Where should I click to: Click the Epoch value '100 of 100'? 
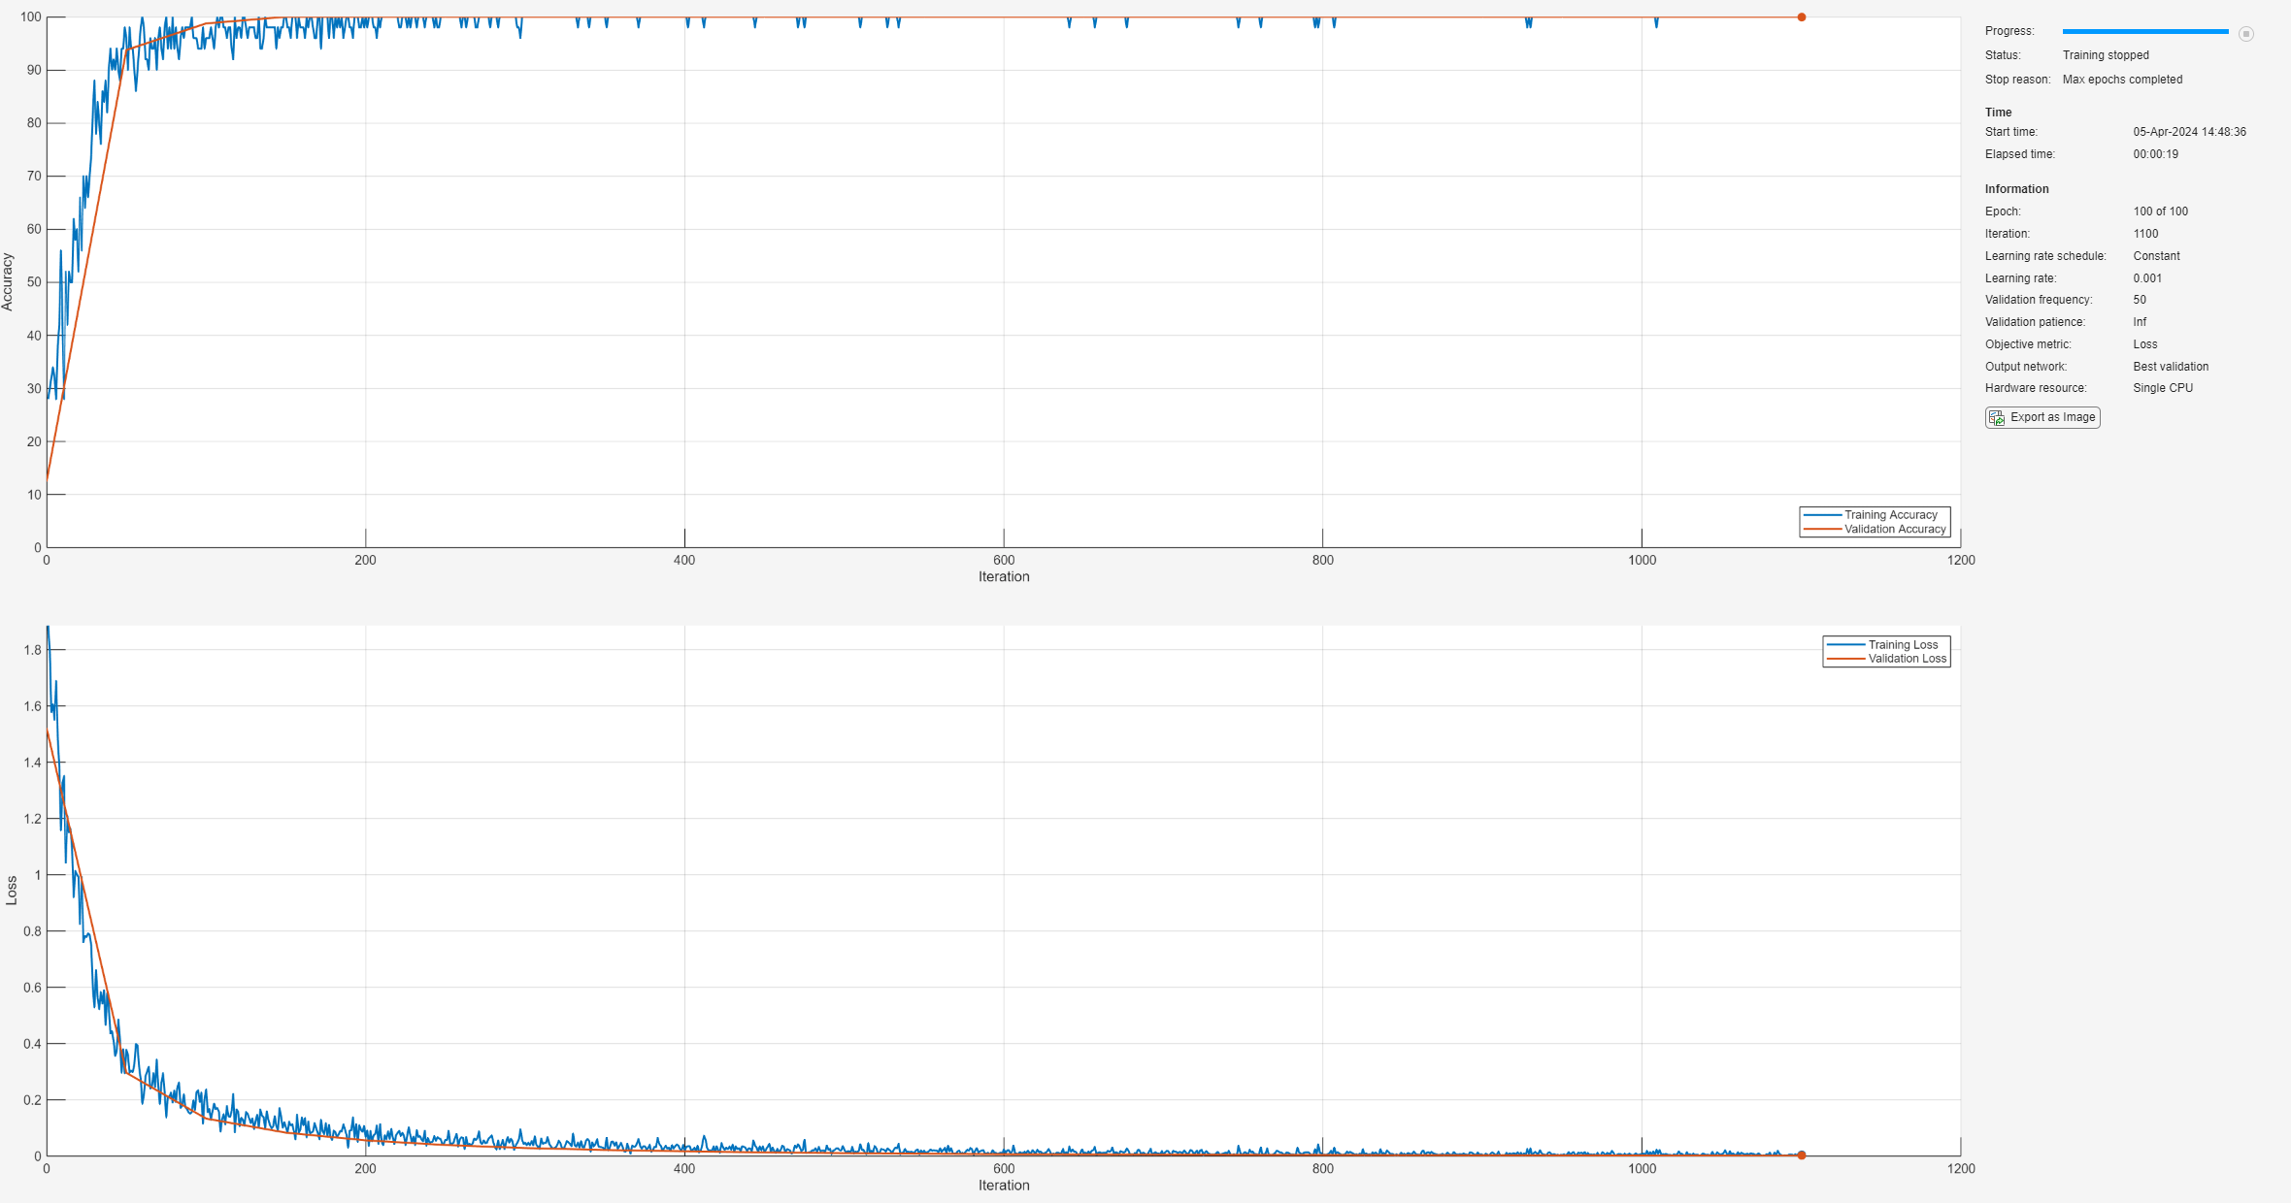[x=2160, y=211]
